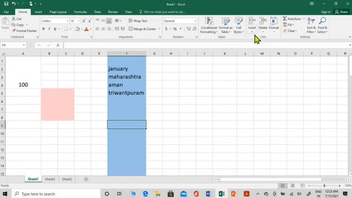Open the General number format dropdown
The image size is (352, 198).
pyautogui.click(x=195, y=21)
